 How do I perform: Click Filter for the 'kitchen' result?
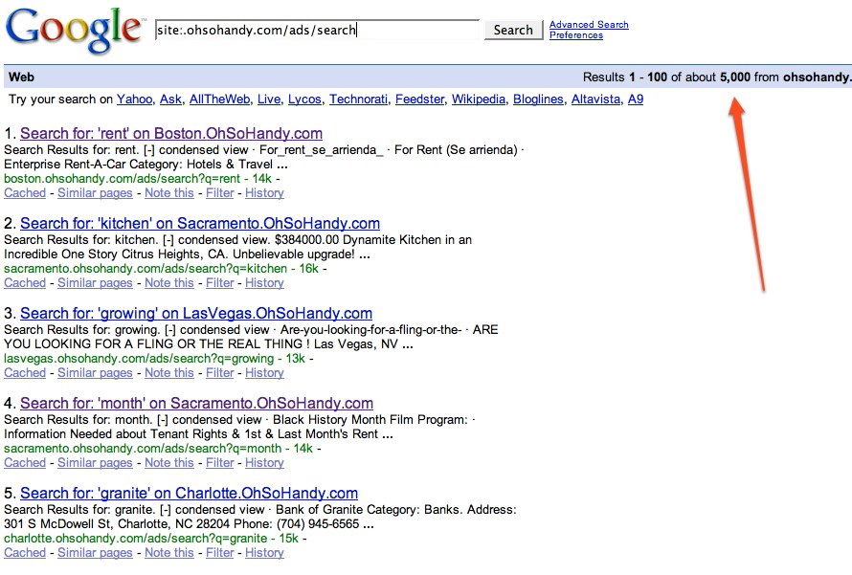coord(219,283)
